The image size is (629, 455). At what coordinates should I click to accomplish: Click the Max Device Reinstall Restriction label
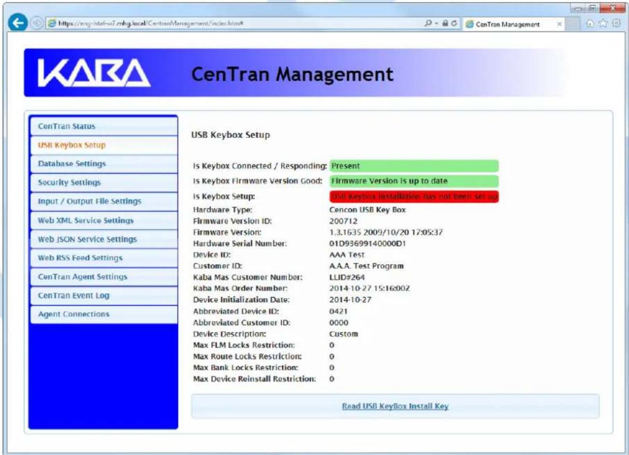coord(254,379)
